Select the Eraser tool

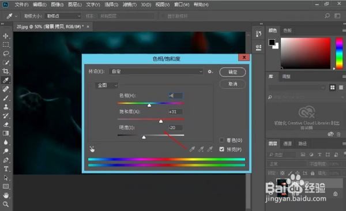[6, 125]
